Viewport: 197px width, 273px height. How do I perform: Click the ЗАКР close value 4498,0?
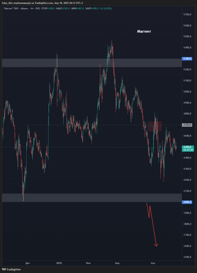pyautogui.click(x=95, y=8)
